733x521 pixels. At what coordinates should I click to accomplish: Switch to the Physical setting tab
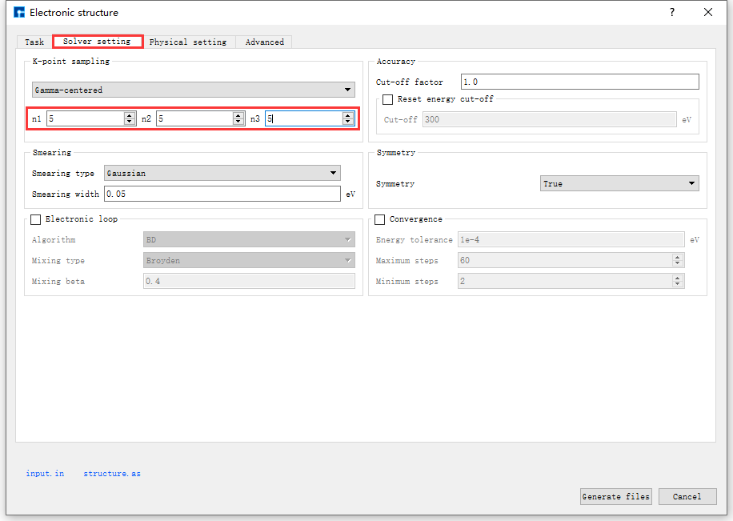(187, 42)
